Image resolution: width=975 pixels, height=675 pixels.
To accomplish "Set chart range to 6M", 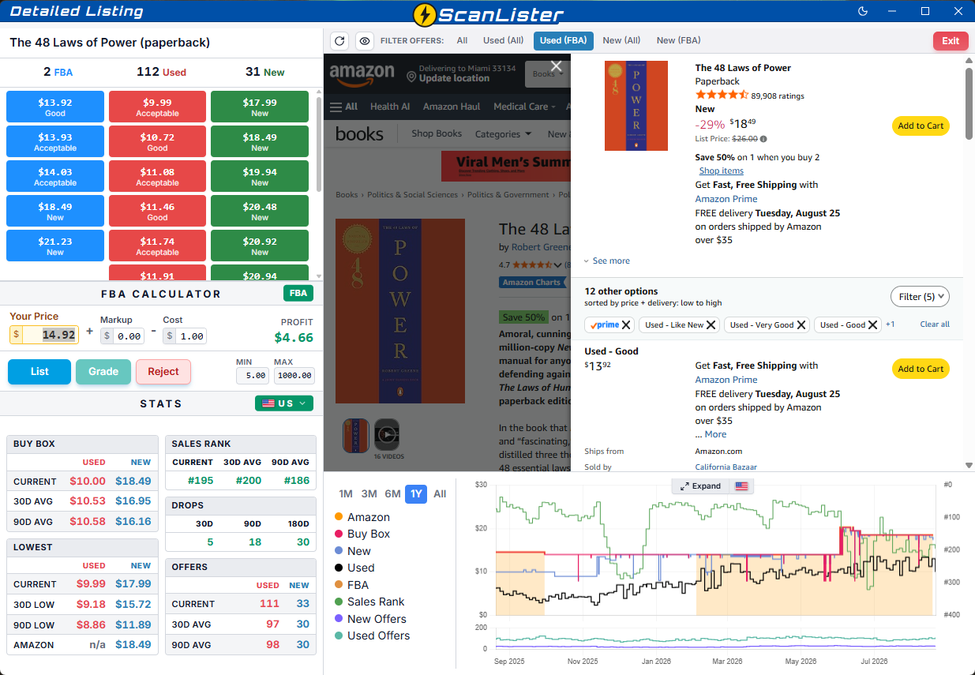I will click(x=392, y=494).
